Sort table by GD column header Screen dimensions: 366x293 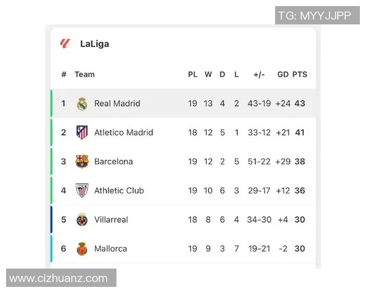(x=283, y=74)
